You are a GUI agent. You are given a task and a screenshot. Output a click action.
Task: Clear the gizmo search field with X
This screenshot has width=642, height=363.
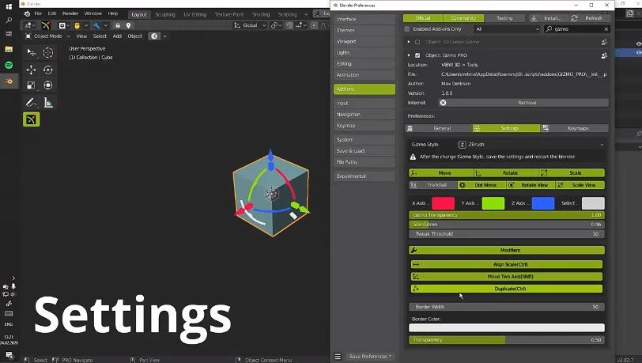click(x=605, y=29)
